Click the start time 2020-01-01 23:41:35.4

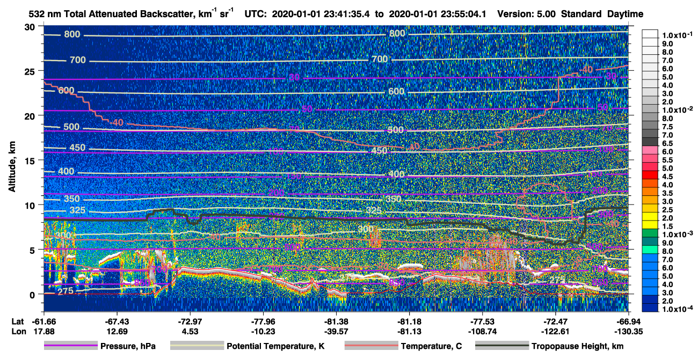click(x=322, y=14)
